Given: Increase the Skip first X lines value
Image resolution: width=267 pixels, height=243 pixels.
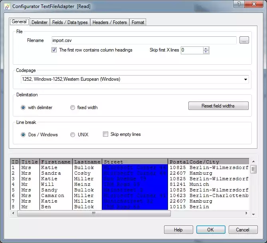Looking at the screenshot, I should (206, 48).
